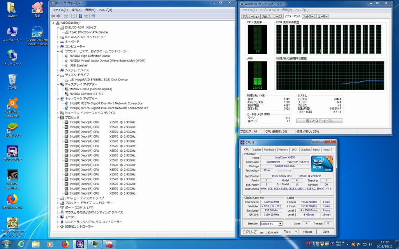Screen dimensions: 399x249
Task: Open the Avast Free Antivirus desktop icon
Action: tap(12, 107)
